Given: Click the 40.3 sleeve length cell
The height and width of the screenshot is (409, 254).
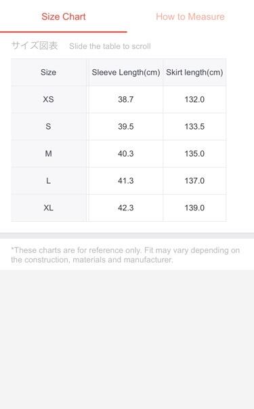Looking at the screenshot, I should click(126, 154).
